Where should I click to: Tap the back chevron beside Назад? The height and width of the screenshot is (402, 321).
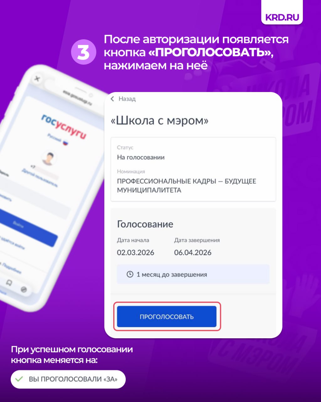[x=113, y=99]
